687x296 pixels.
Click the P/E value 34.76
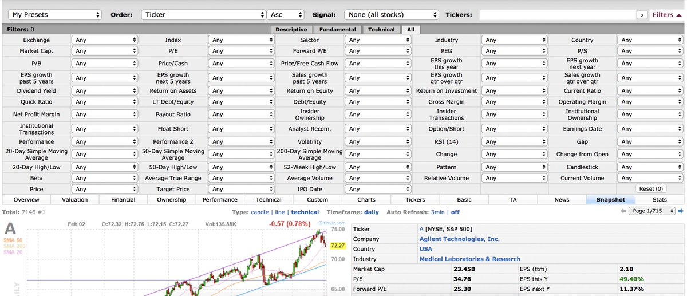pos(461,279)
